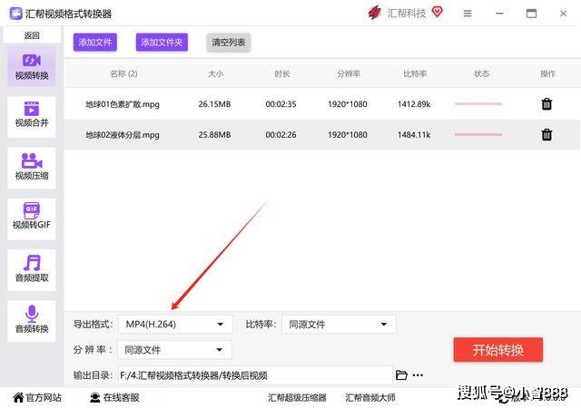This screenshot has height=408, width=581.
Task: Open the 视频转GIF sidebar tool
Action: click(x=32, y=219)
